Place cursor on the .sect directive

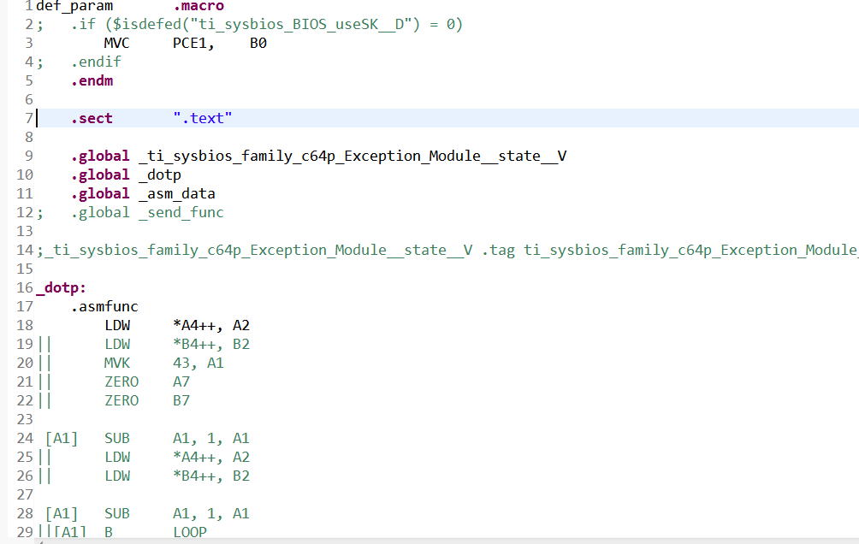coord(92,118)
